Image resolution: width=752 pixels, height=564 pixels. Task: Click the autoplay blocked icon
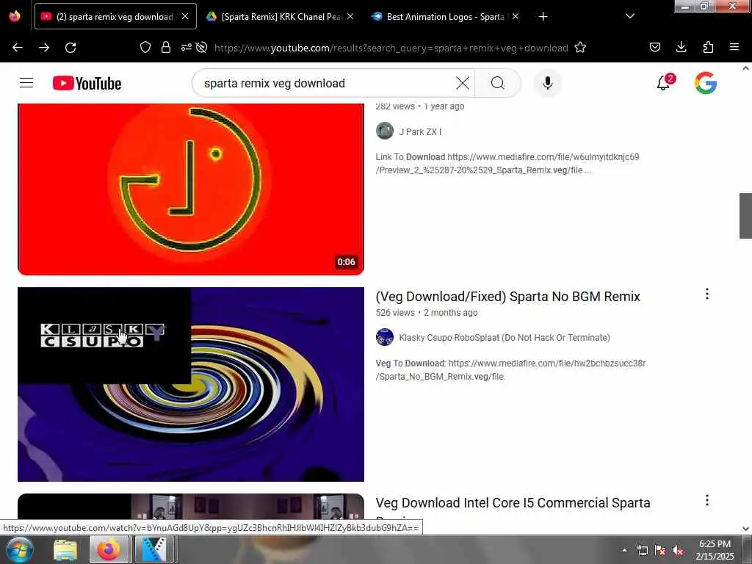coord(202,47)
